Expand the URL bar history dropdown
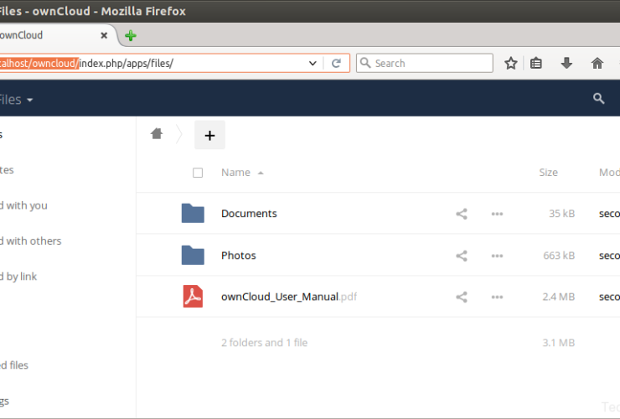 [x=313, y=64]
